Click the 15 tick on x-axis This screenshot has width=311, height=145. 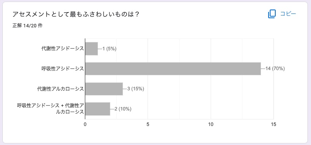[274, 124]
